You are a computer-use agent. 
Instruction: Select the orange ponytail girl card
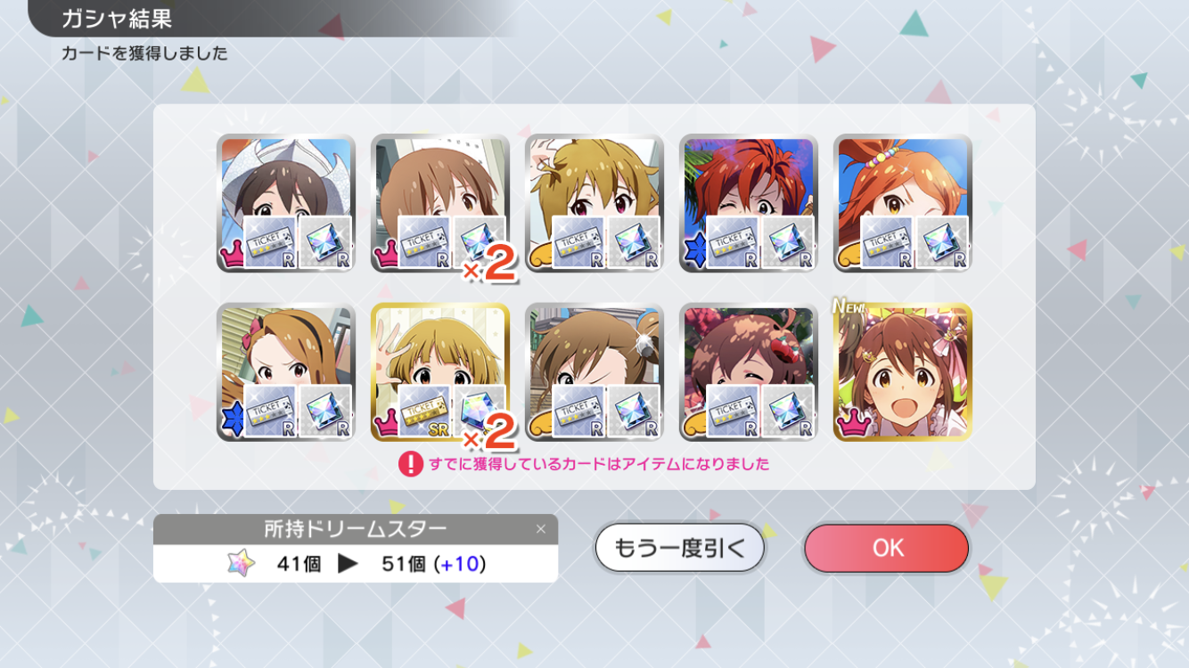tap(902, 203)
